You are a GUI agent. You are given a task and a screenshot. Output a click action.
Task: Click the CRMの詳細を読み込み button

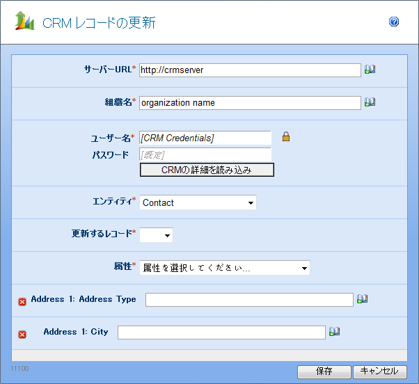pyautogui.click(x=207, y=170)
